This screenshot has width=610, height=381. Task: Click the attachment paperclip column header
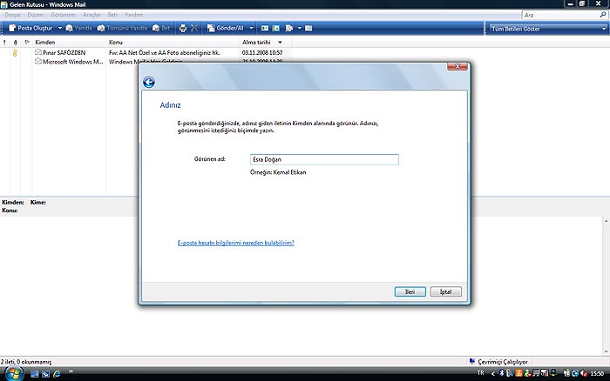coord(15,42)
